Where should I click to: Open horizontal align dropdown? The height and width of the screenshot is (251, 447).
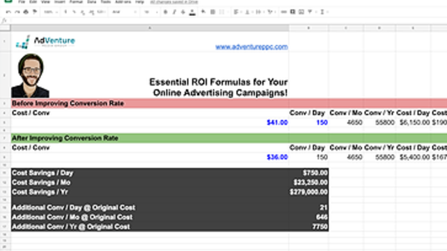(237, 12)
